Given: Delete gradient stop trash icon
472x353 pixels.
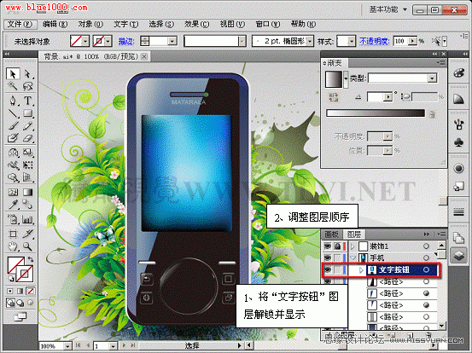Looking at the screenshot, I should tap(432, 114).
